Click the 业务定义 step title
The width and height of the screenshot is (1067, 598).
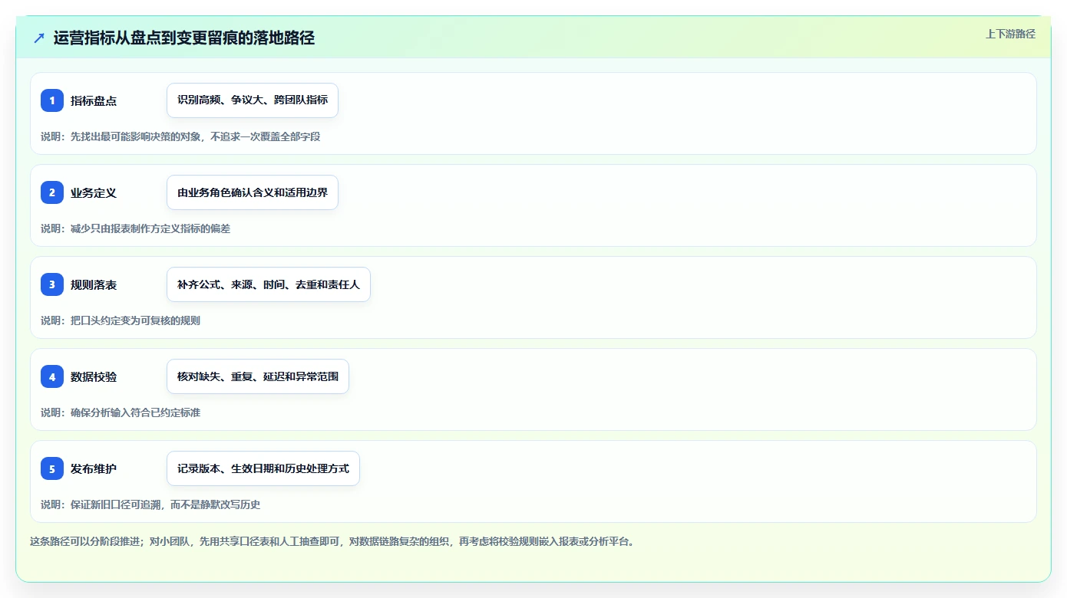94,192
